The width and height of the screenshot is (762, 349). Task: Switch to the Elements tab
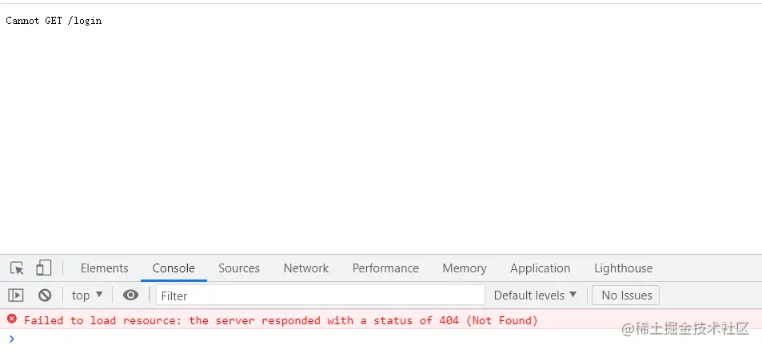[105, 268]
